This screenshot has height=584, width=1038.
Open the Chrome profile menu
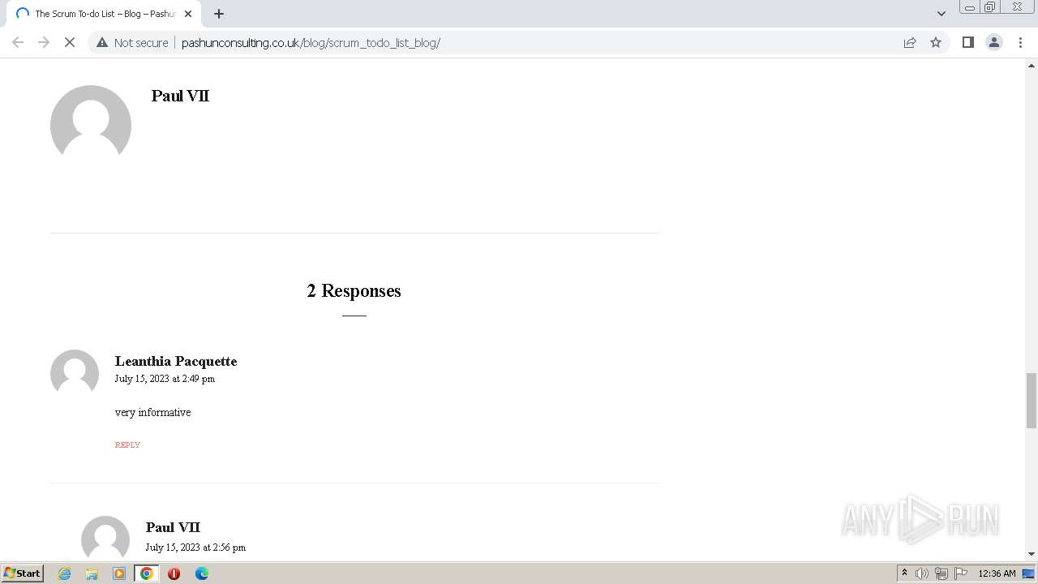coord(993,42)
